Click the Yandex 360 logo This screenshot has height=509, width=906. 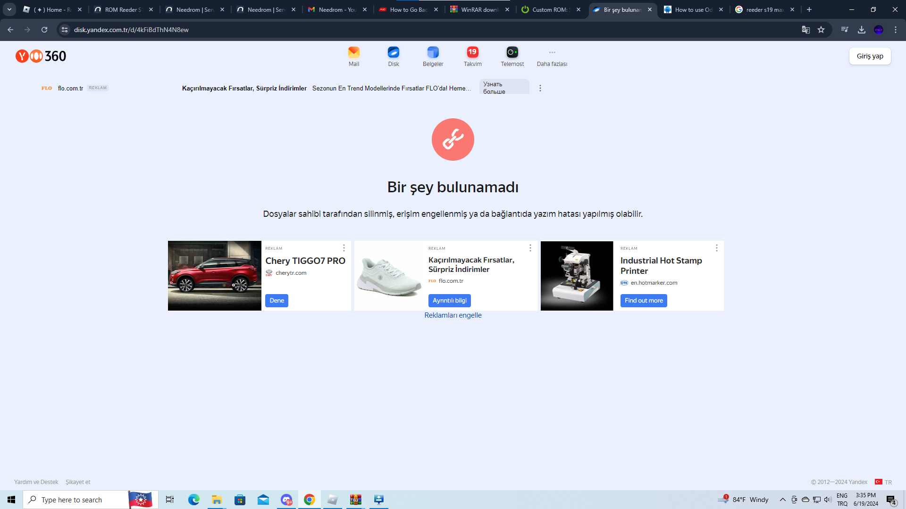coord(41,56)
